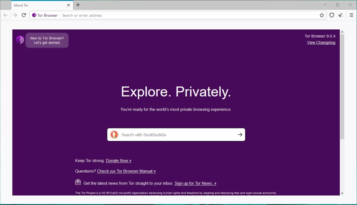The image size is (357, 205).
Task: Click the page vertical scrollbar thumb
Action: pyautogui.click(x=342, y=86)
